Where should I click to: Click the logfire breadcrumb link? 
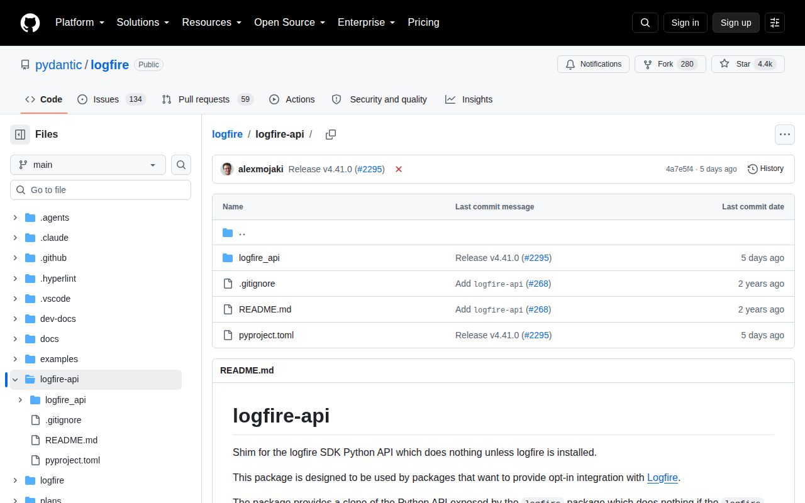point(227,135)
